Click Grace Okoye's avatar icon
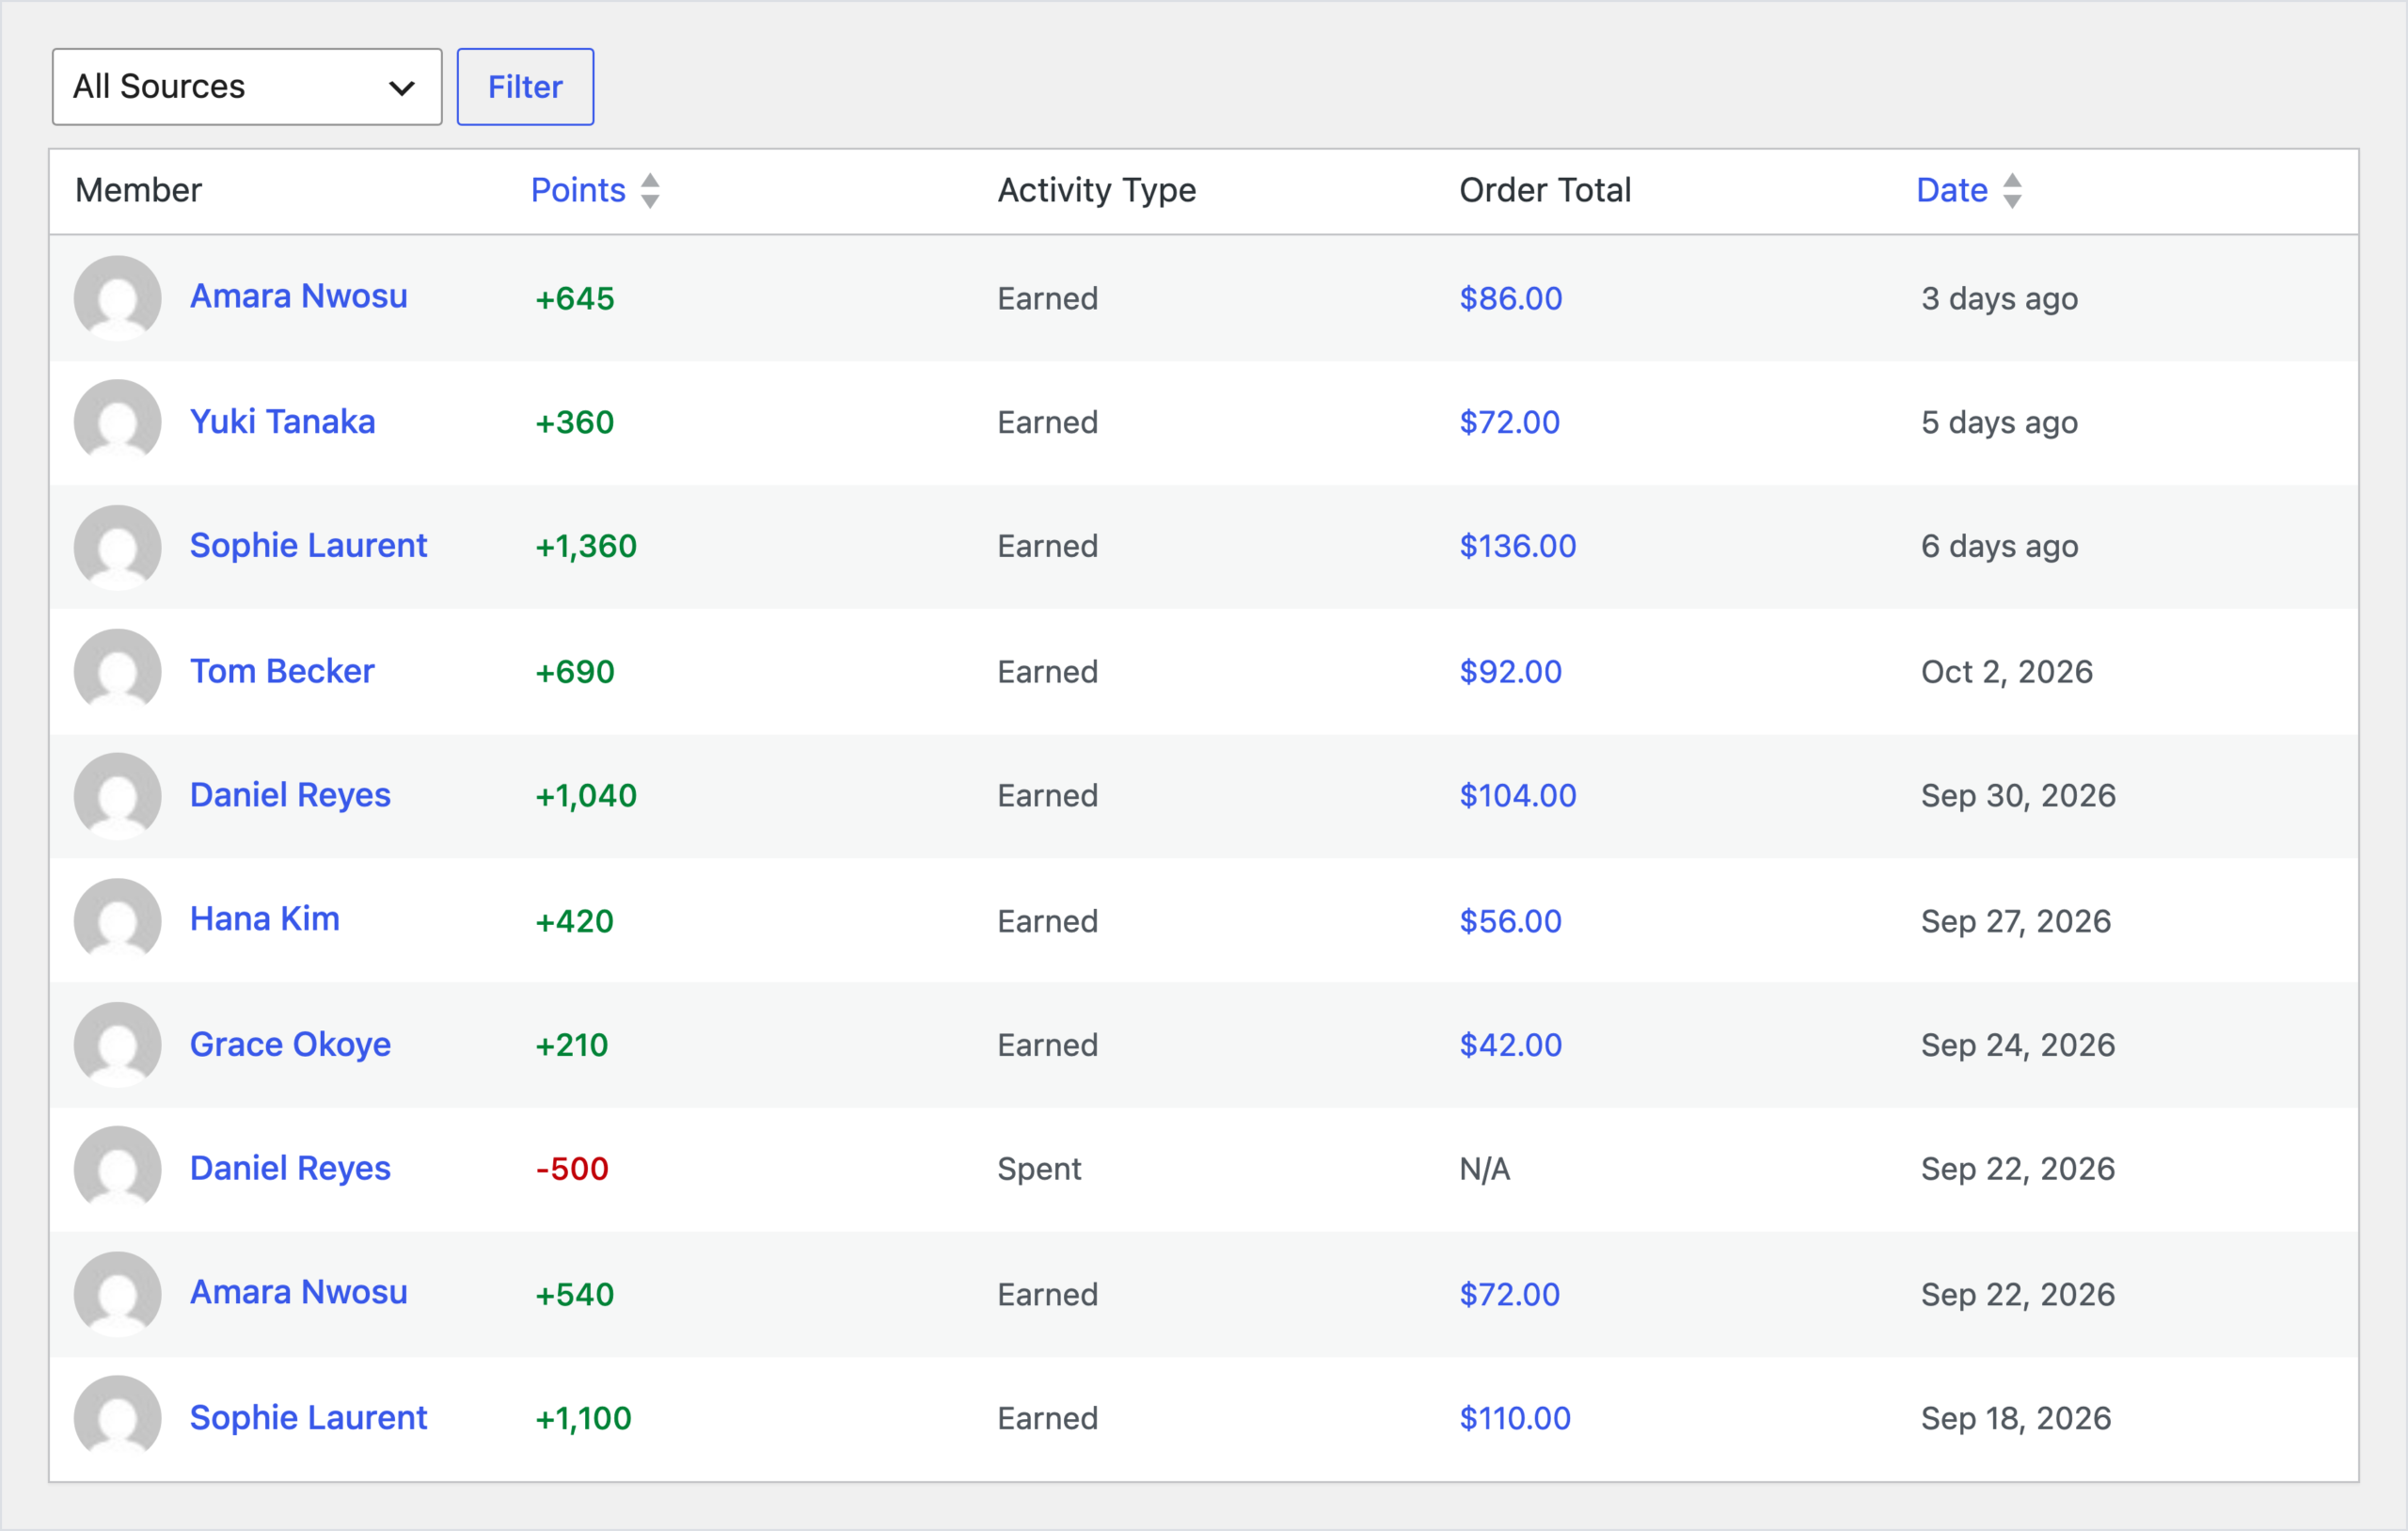 [118, 1045]
